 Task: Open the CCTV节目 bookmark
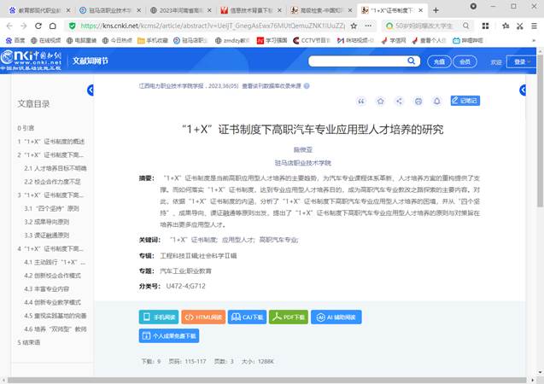click(311, 41)
